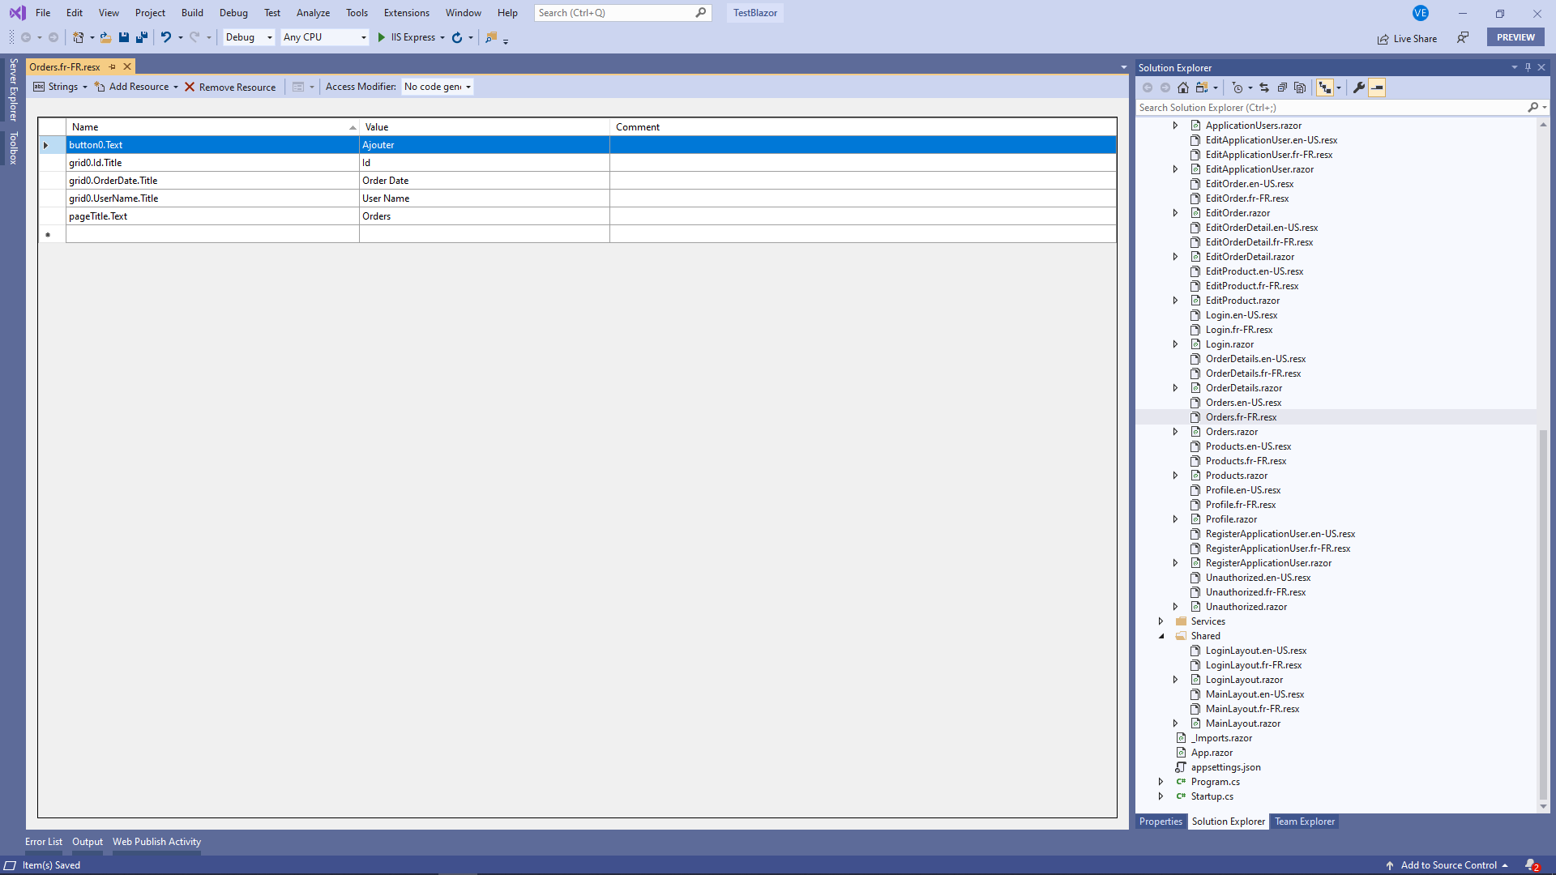The height and width of the screenshot is (875, 1556).
Task: Open the Access Modifier dropdown
Action: coord(438,87)
